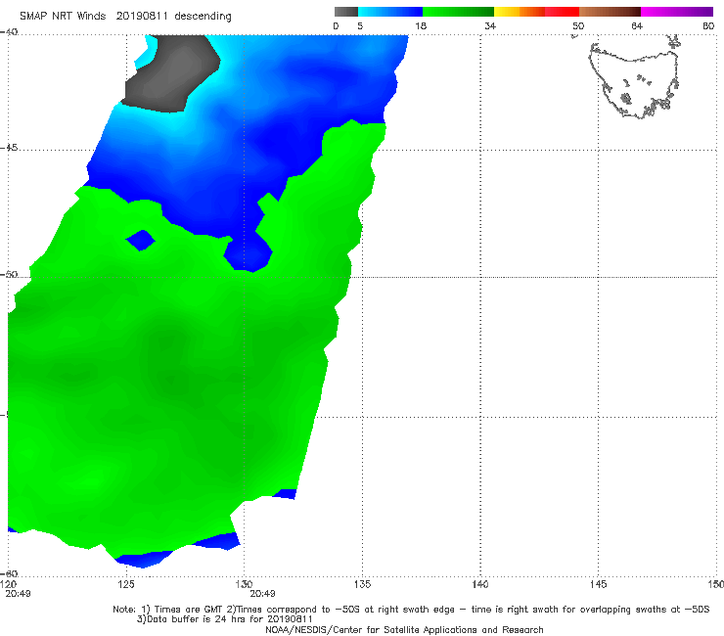Viewport: 724px width, 636px height.
Task: Click the blue 5-18 color bar segment
Action: click(x=390, y=12)
